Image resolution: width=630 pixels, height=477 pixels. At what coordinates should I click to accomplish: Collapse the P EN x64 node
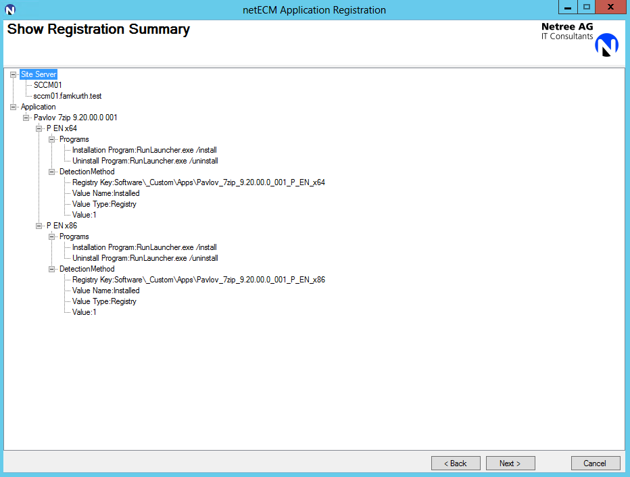point(39,128)
